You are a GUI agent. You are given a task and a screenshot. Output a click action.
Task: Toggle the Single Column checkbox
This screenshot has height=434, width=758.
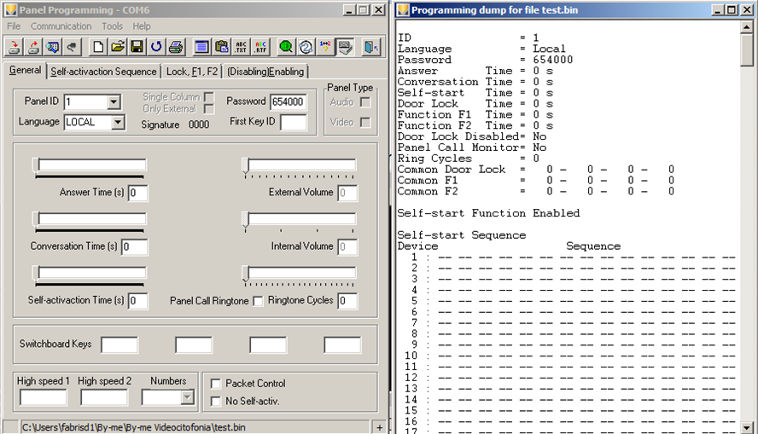pos(209,97)
